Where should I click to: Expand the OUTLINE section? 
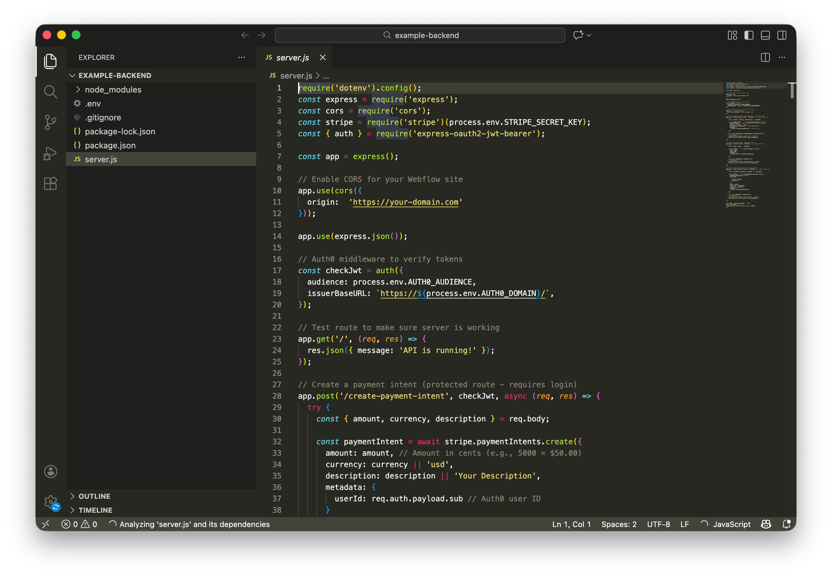94,496
